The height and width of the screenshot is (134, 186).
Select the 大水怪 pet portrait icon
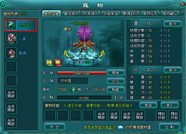click(x=11, y=25)
